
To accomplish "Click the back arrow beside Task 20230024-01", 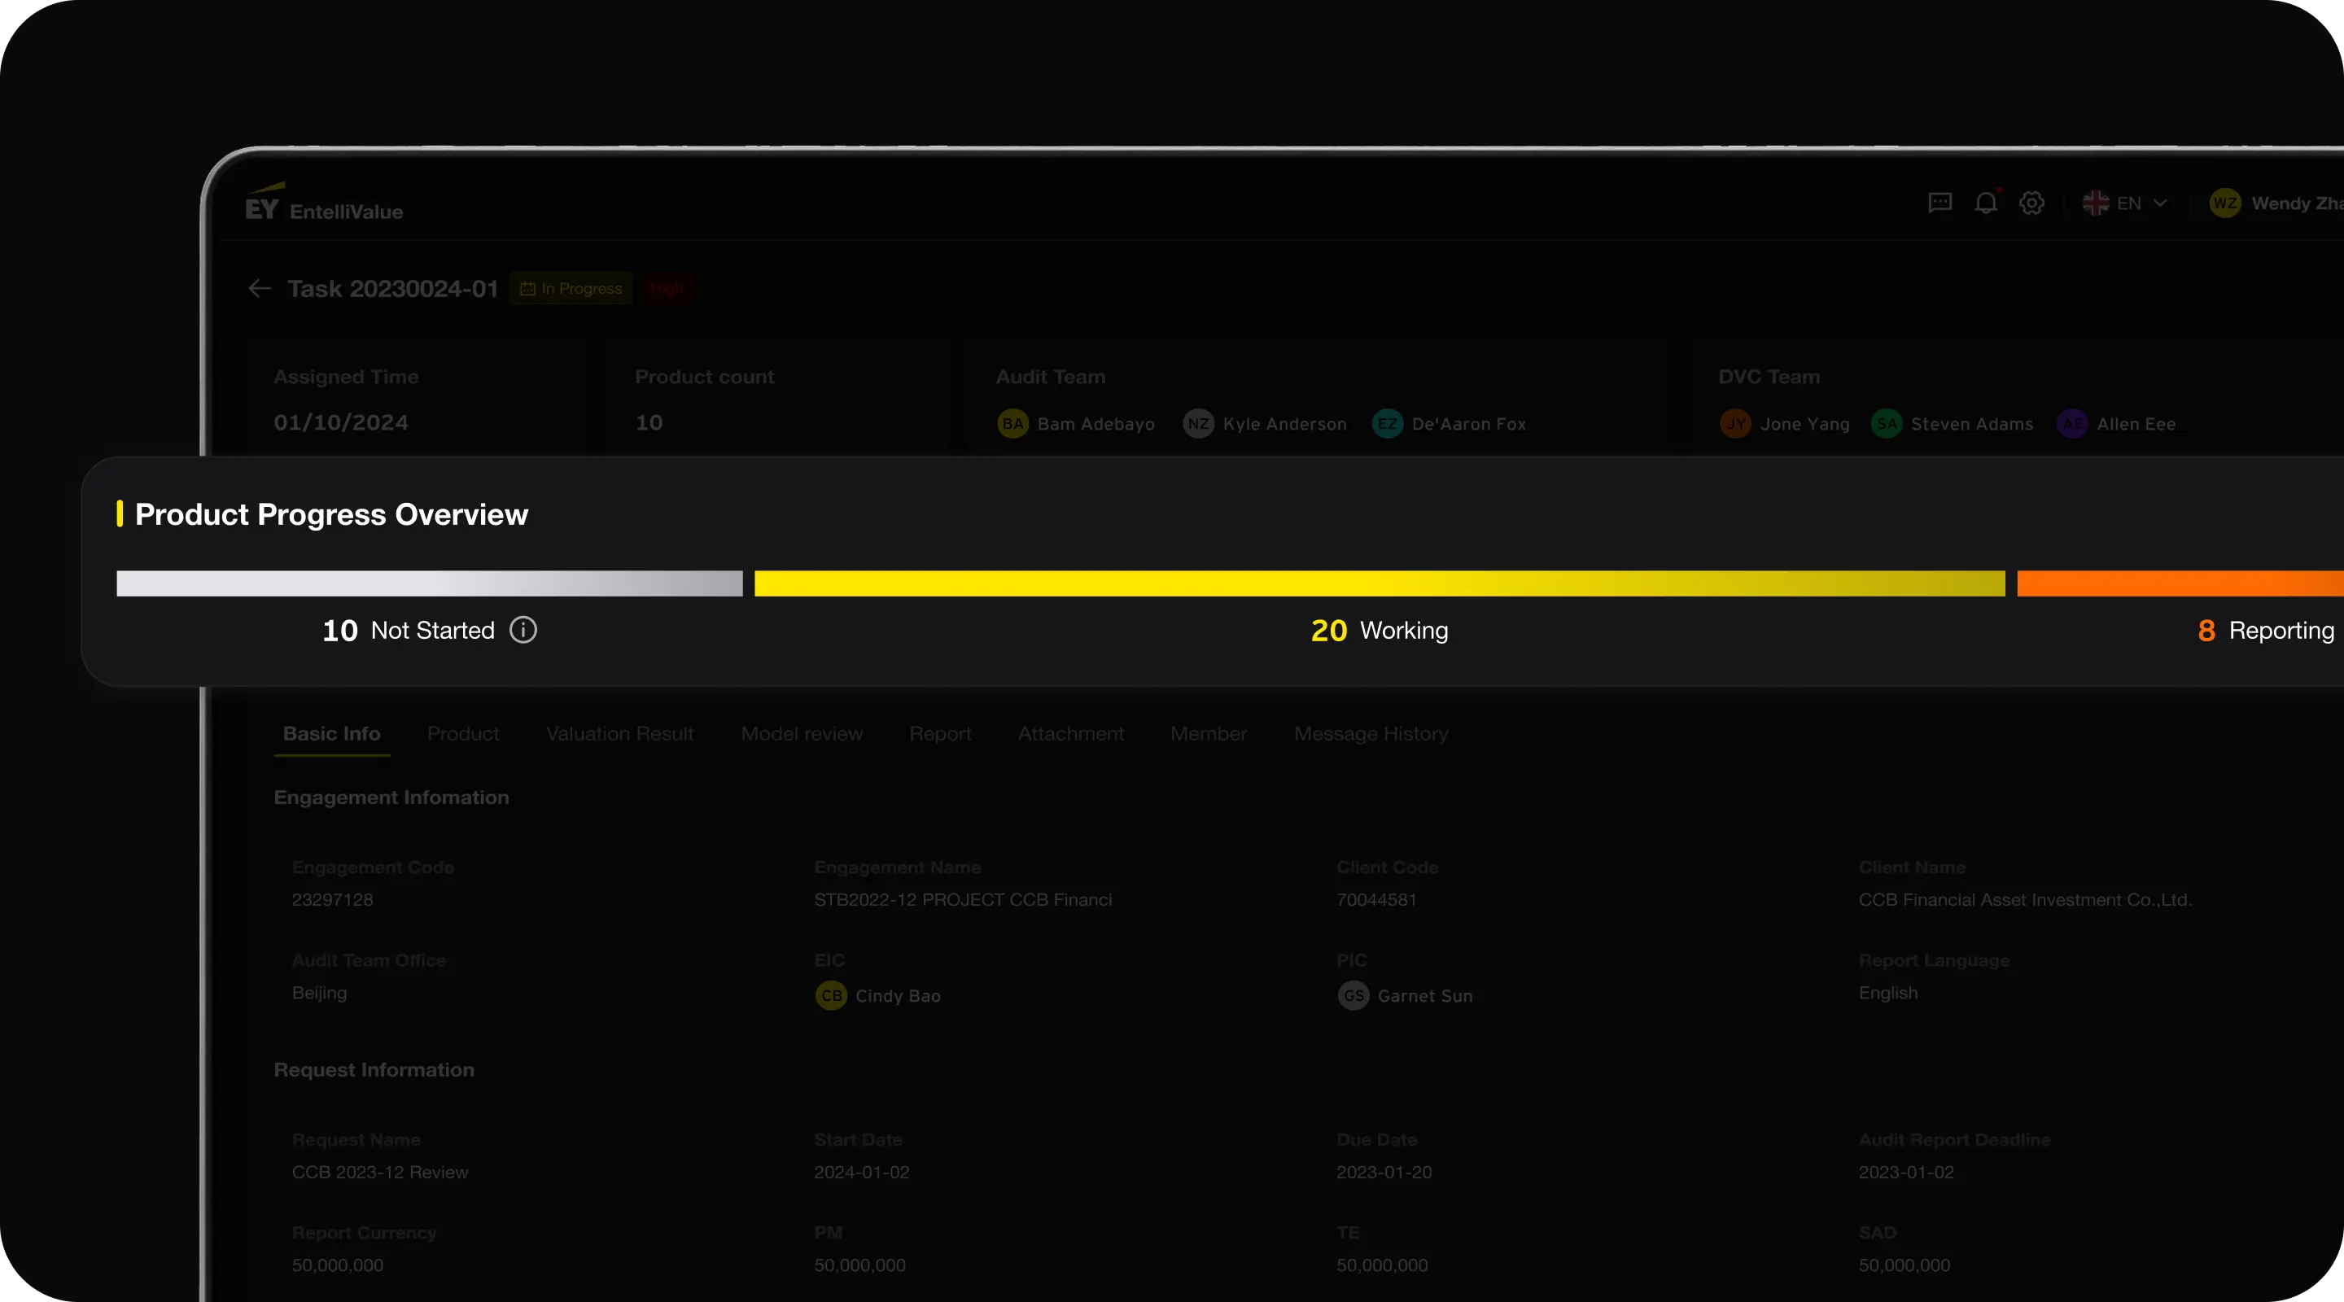I will pos(260,288).
